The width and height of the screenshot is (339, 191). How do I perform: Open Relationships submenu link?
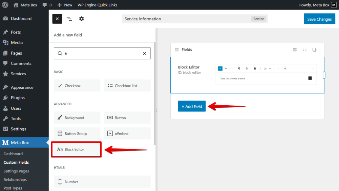click(x=15, y=180)
